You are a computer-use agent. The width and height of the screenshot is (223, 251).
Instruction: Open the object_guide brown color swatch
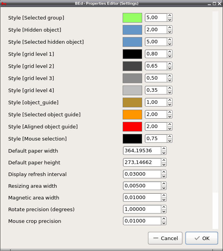[x=132, y=102]
